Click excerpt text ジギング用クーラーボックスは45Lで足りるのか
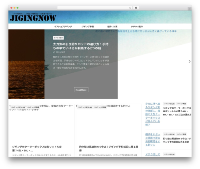 click(x=42, y=155)
